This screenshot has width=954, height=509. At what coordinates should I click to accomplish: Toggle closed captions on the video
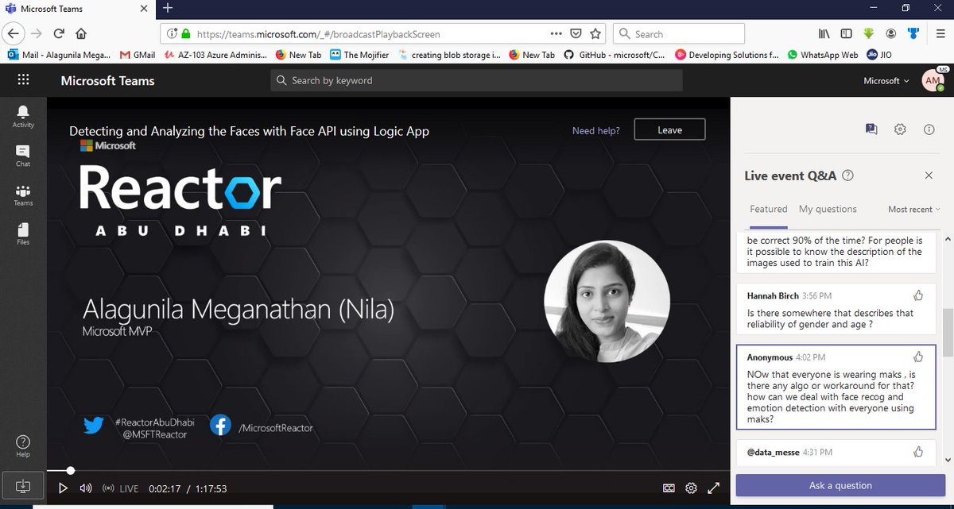(669, 488)
